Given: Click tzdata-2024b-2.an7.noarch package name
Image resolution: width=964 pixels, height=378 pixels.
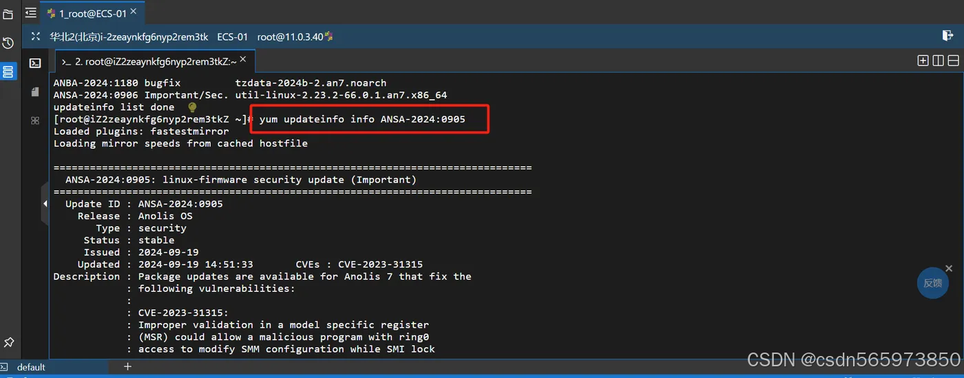Looking at the screenshot, I should [x=311, y=83].
